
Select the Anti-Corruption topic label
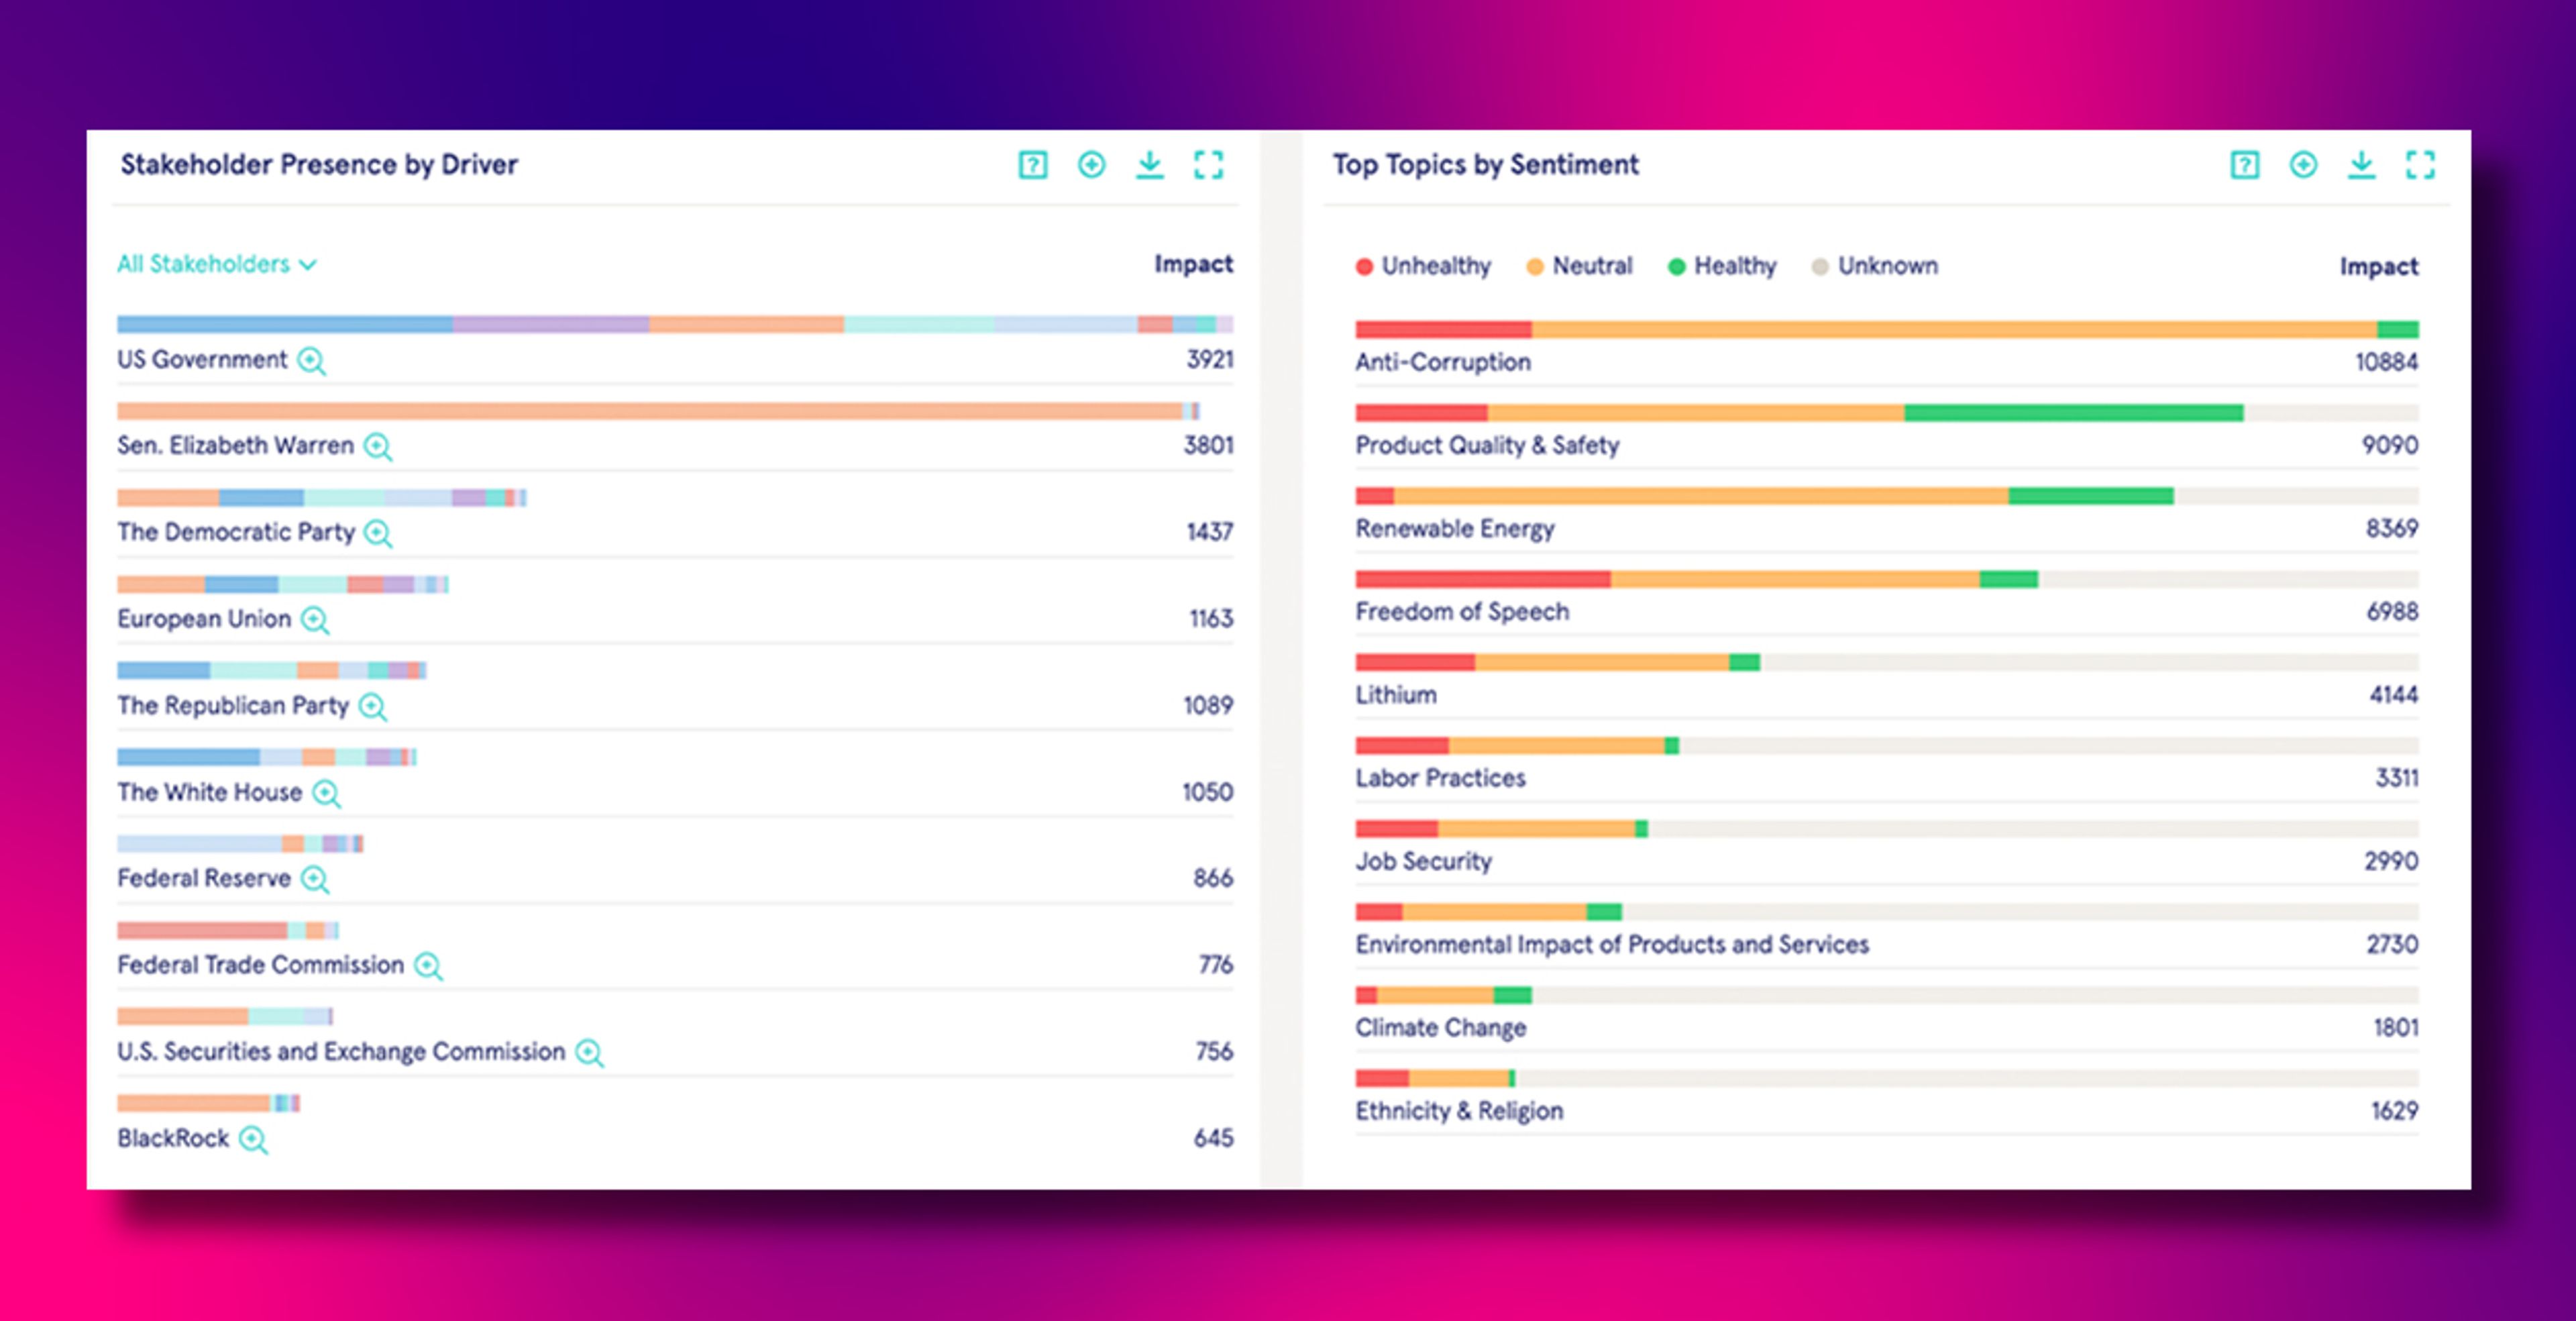1443,362
